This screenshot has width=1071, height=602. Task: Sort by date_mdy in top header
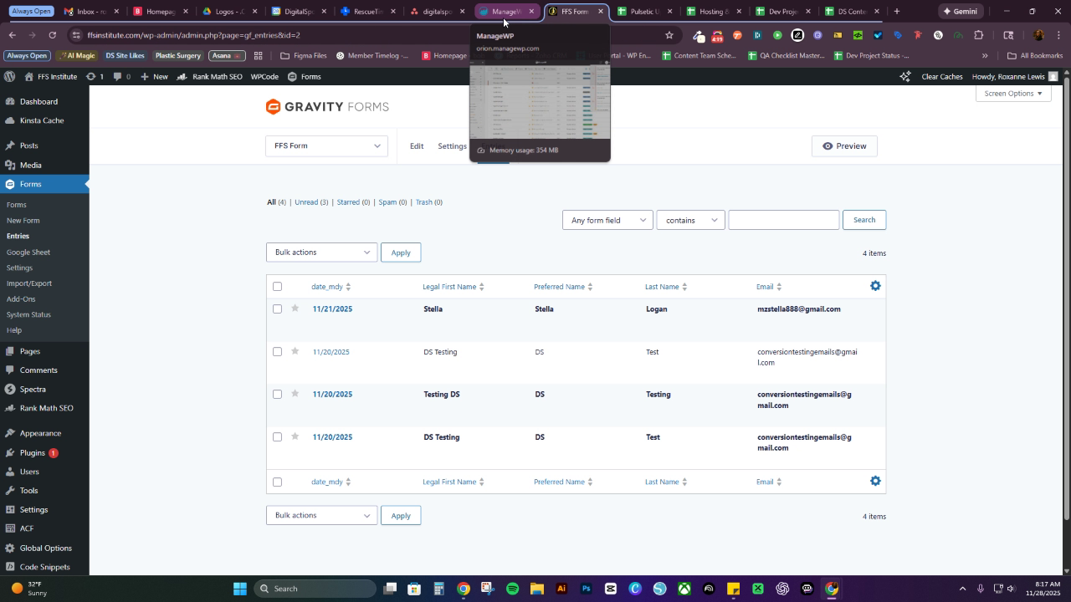pyautogui.click(x=331, y=287)
